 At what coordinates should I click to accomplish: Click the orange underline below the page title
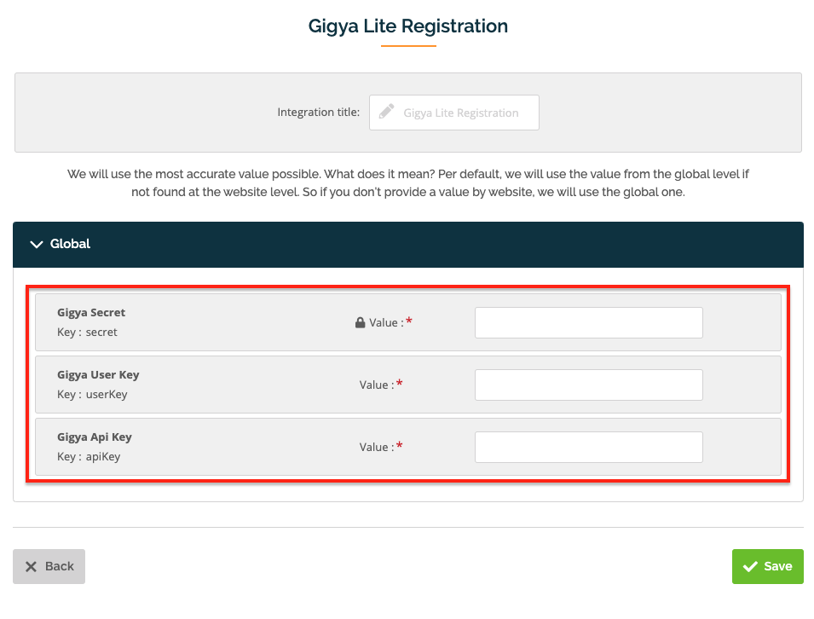point(407,48)
